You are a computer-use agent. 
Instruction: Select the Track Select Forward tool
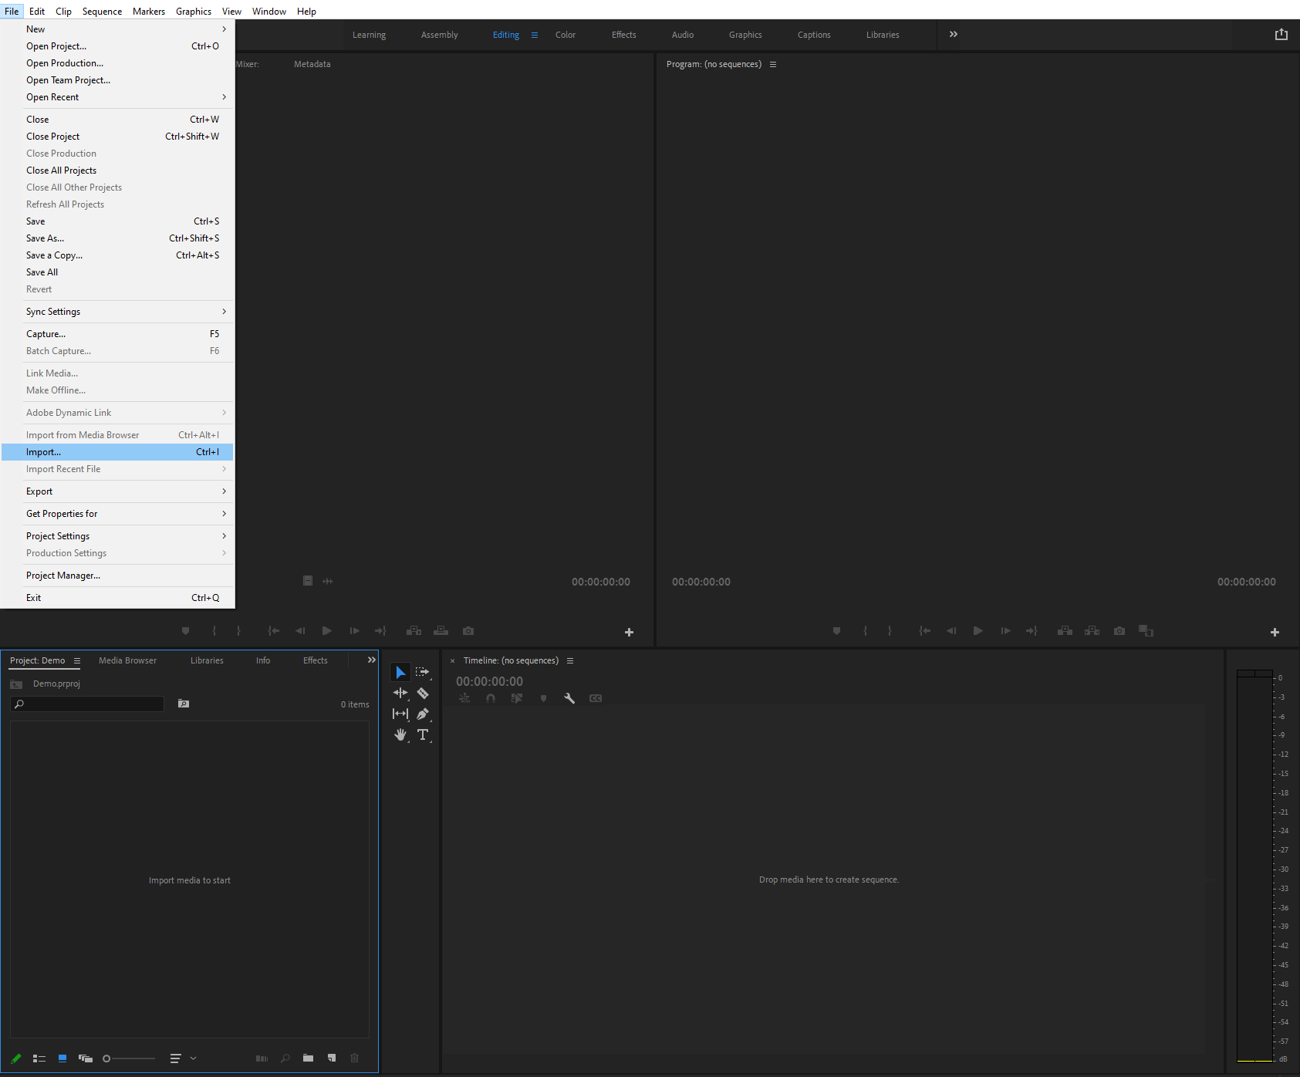(x=423, y=672)
